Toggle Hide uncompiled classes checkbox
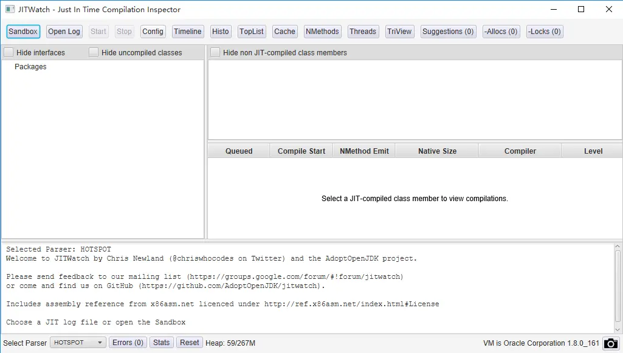623x353 pixels. [x=94, y=52]
